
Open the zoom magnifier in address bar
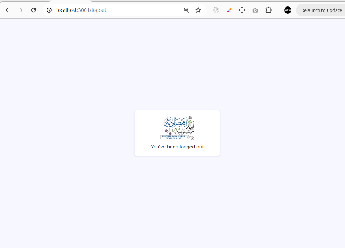(187, 10)
